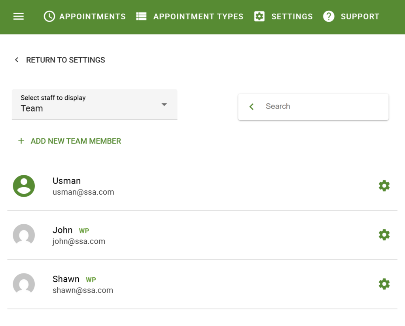Click the plus icon for new team member
Screen dimensions: 405x326
pyautogui.click(x=21, y=141)
